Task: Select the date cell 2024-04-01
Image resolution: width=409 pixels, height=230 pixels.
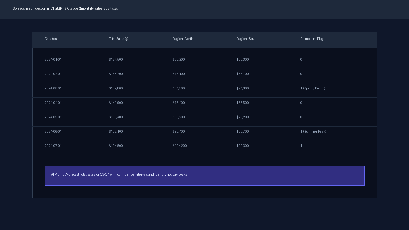Action: coord(53,103)
